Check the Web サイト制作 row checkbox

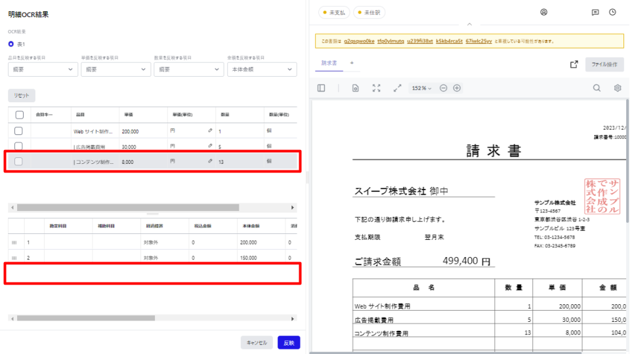pyautogui.click(x=18, y=131)
